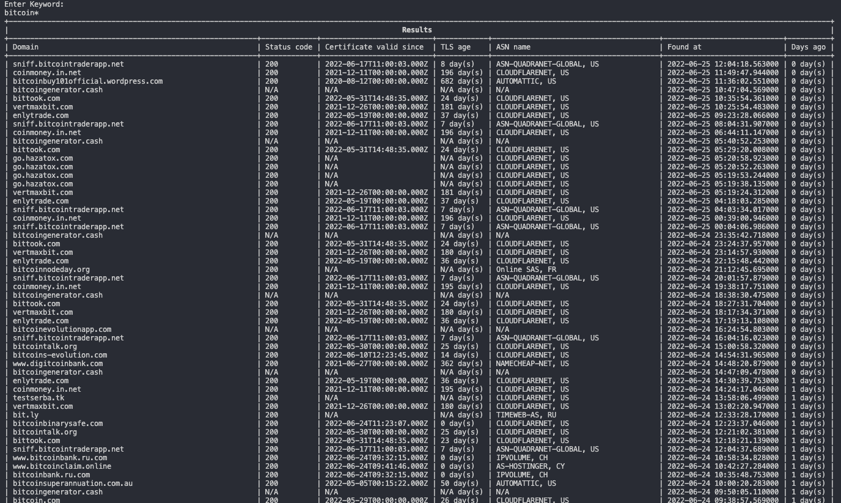Click the bitcoin.com row at bottom

point(39,500)
